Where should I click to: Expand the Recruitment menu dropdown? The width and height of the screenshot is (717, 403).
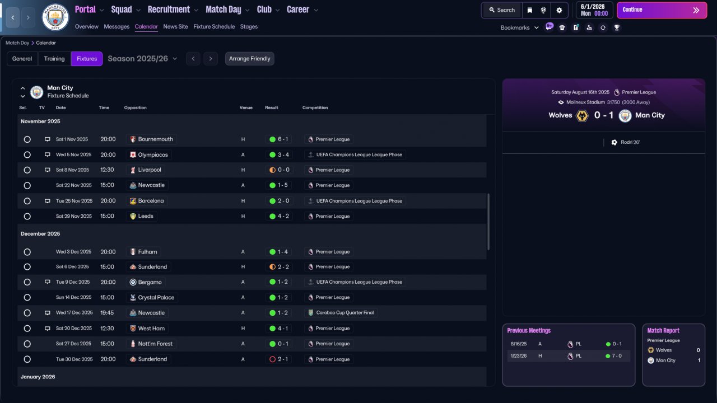195,10
